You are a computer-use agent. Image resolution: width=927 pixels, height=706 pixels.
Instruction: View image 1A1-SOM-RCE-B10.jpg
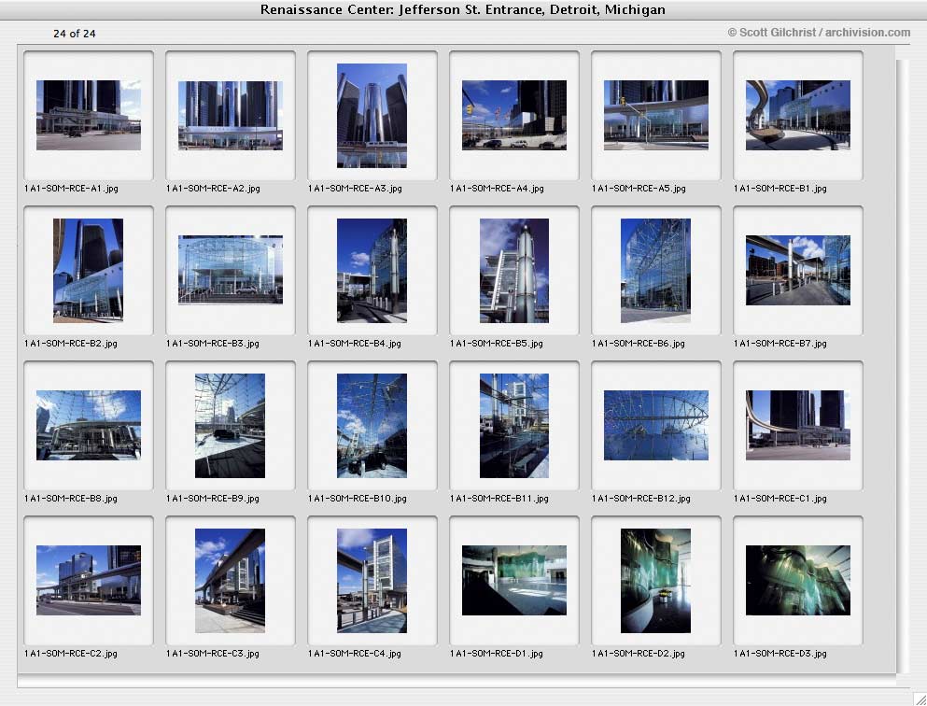[372, 425]
